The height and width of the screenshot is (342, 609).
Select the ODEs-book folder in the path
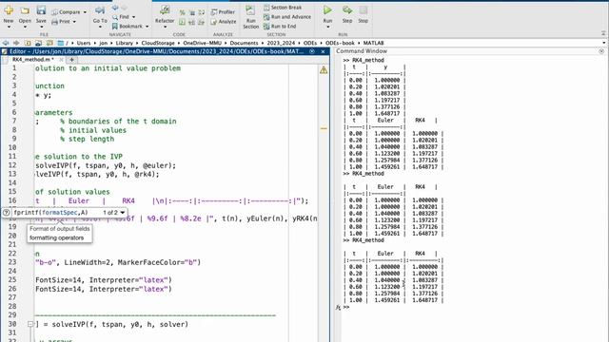click(340, 43)
